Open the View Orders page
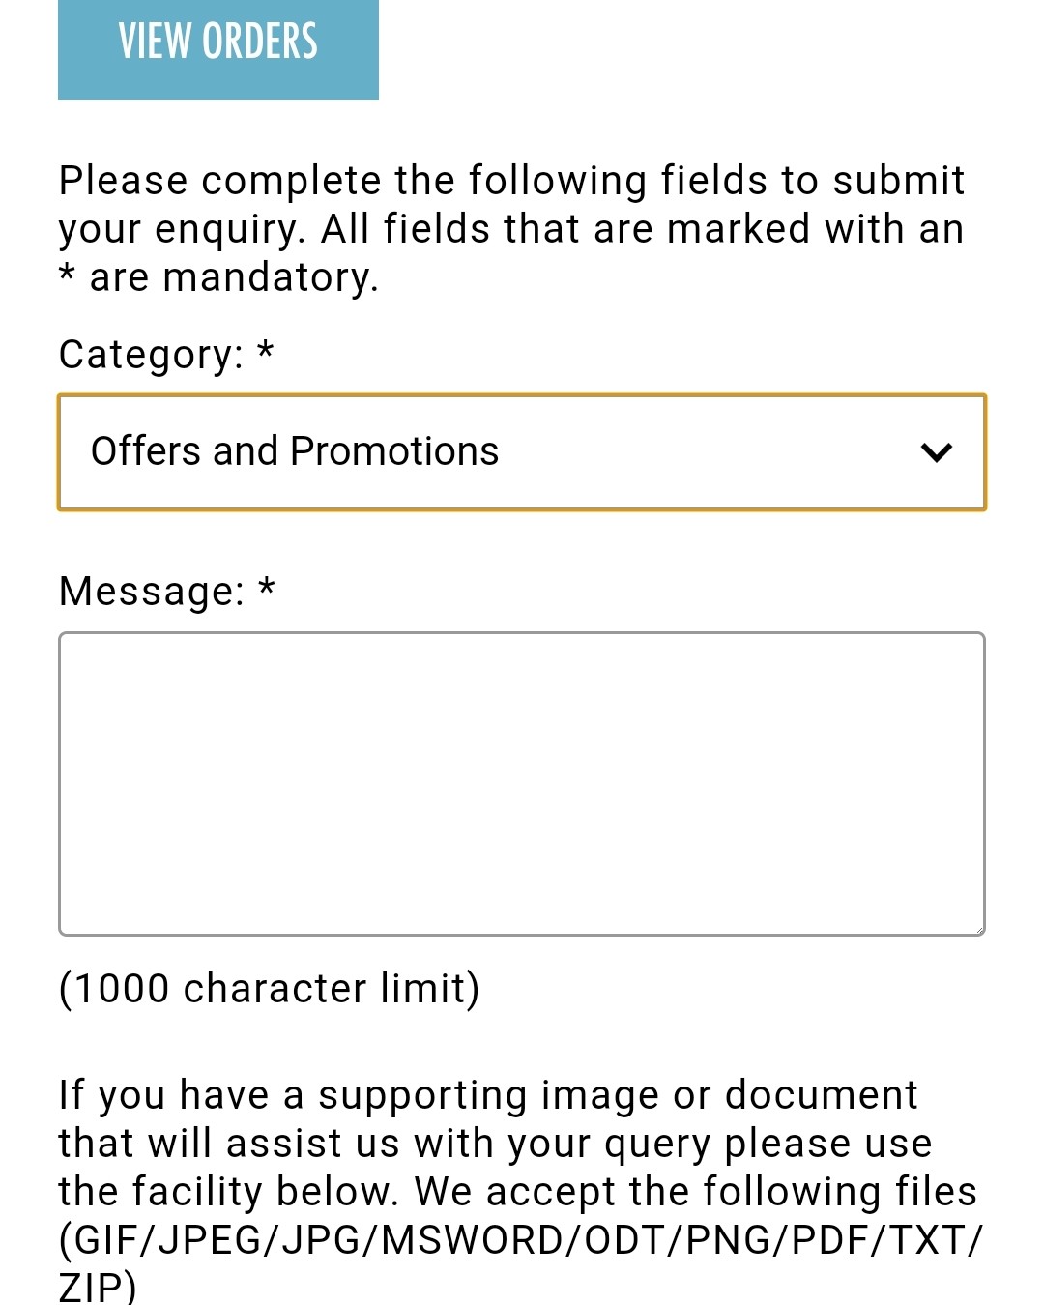 [218, 48]
